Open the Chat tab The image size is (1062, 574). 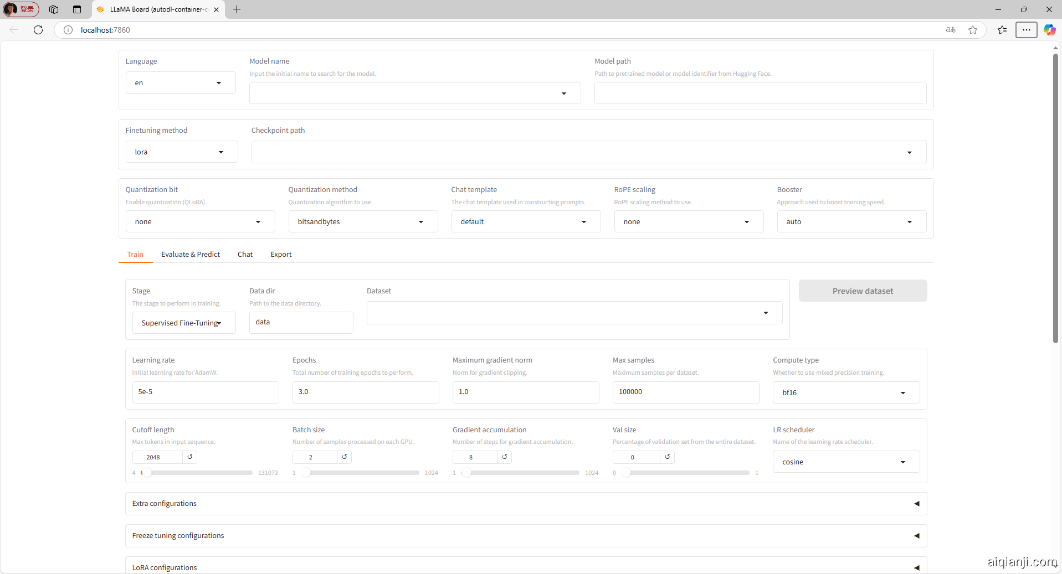point(245,255)
